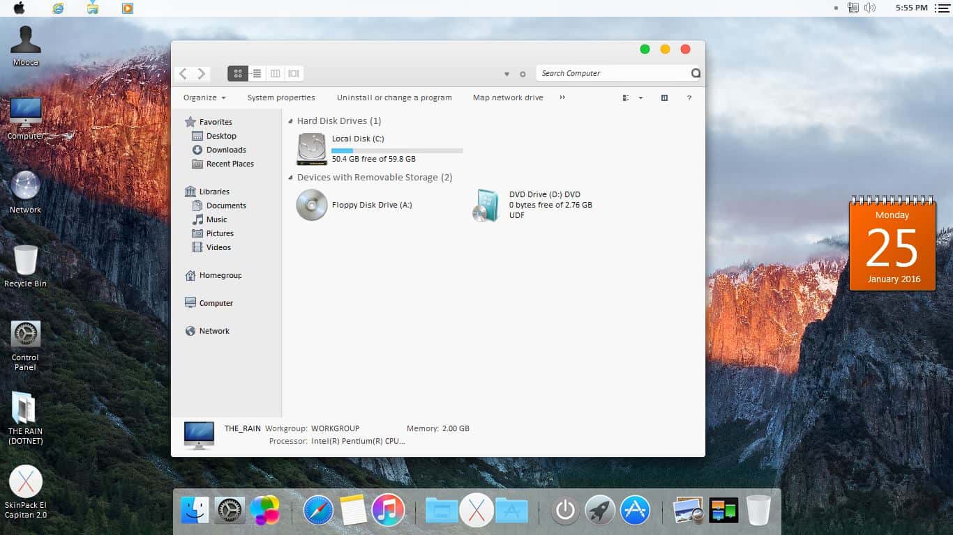
Task: Open Safari from the dock
Action: [x=318, y=510]
